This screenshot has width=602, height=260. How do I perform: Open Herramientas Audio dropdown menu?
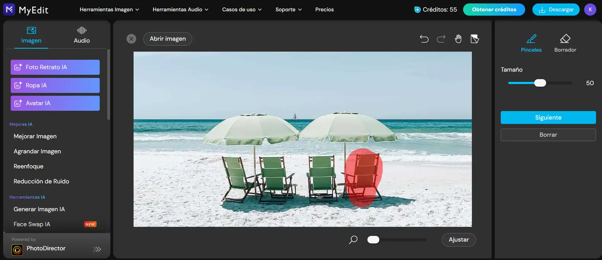coord(181,10)
